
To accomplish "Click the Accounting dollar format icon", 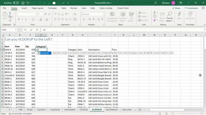I will click(84, 19).
